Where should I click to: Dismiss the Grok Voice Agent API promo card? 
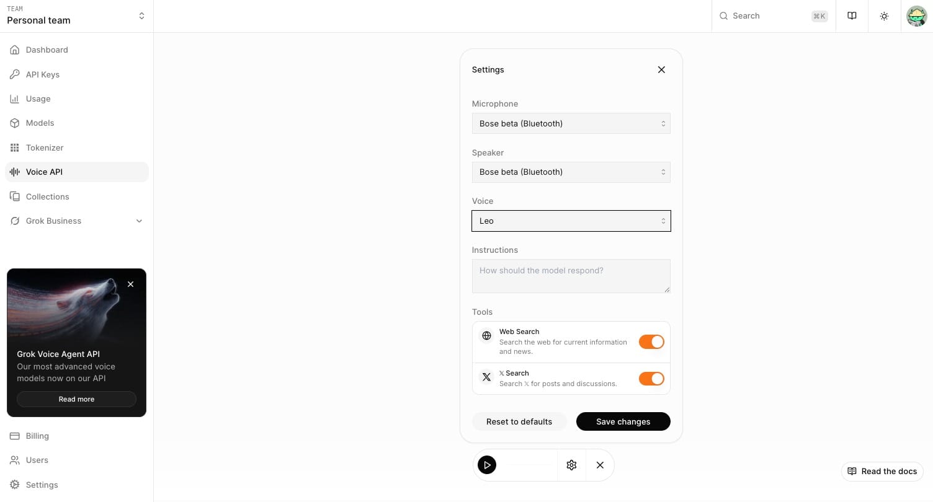click(x=130, y=284)
